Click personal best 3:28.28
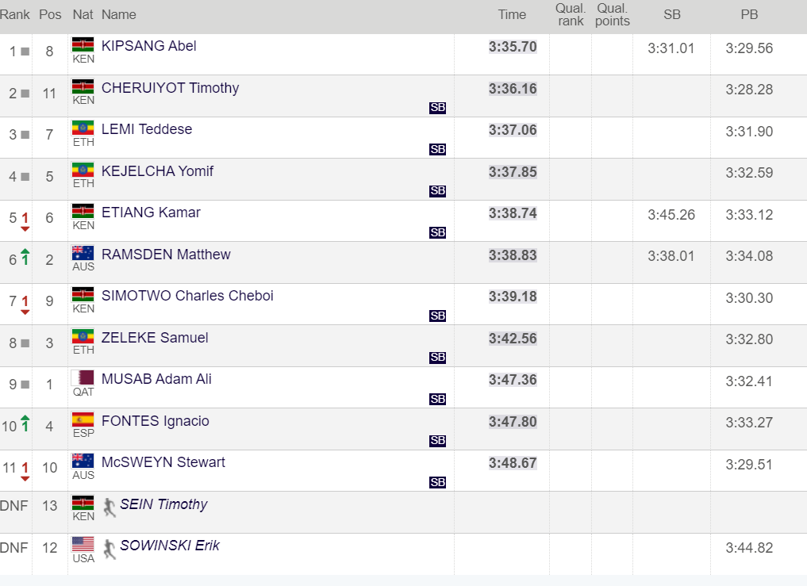The width and height of the screenshot is (807, 586). 749,90
